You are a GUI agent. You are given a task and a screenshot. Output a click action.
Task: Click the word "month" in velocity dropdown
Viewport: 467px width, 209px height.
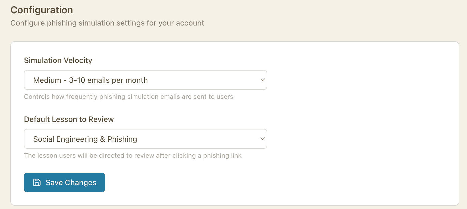pos(137,80)
